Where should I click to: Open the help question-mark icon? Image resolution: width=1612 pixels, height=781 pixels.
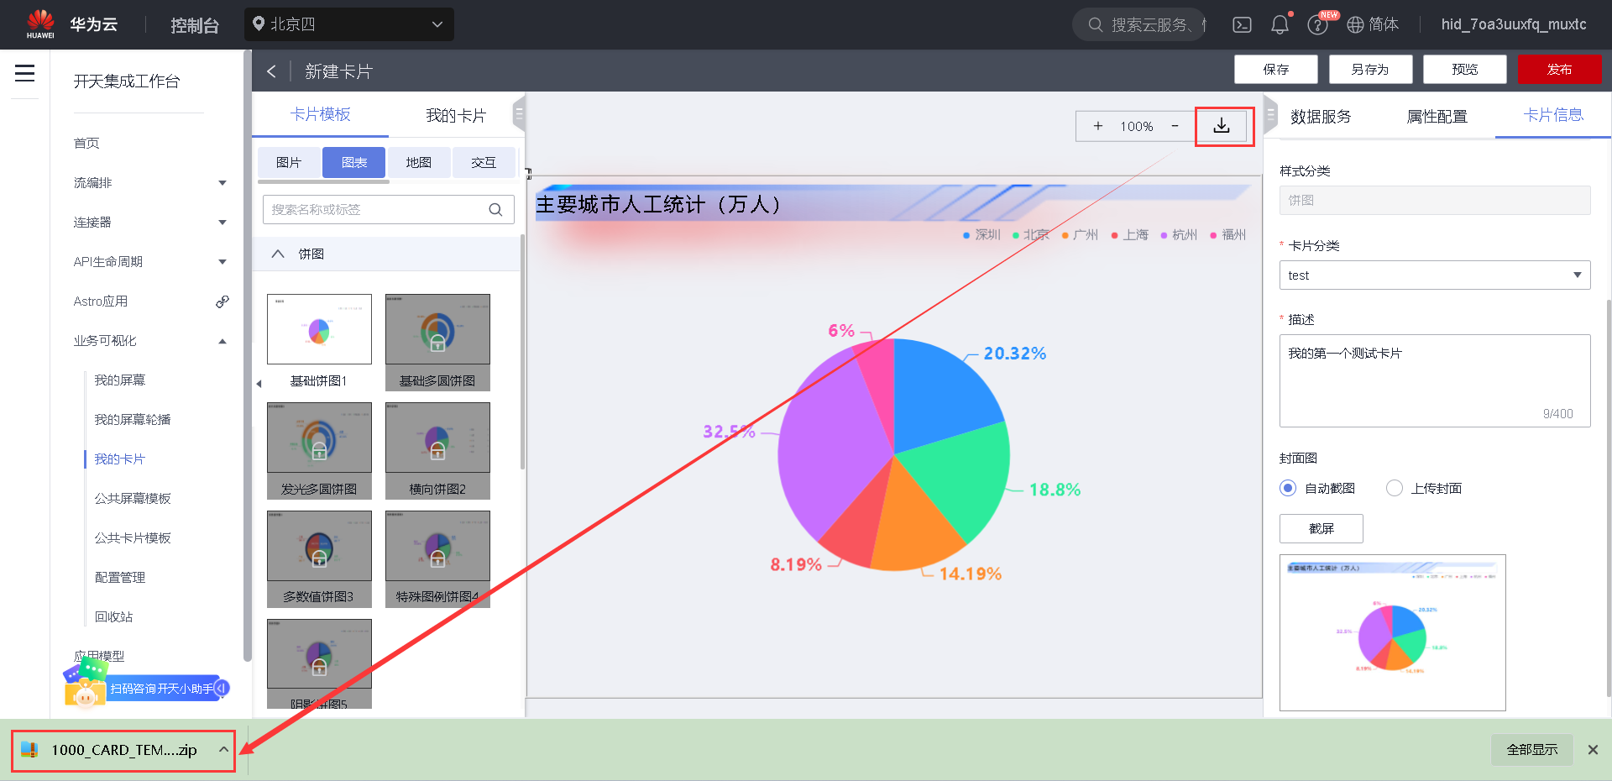point(1317,25)
